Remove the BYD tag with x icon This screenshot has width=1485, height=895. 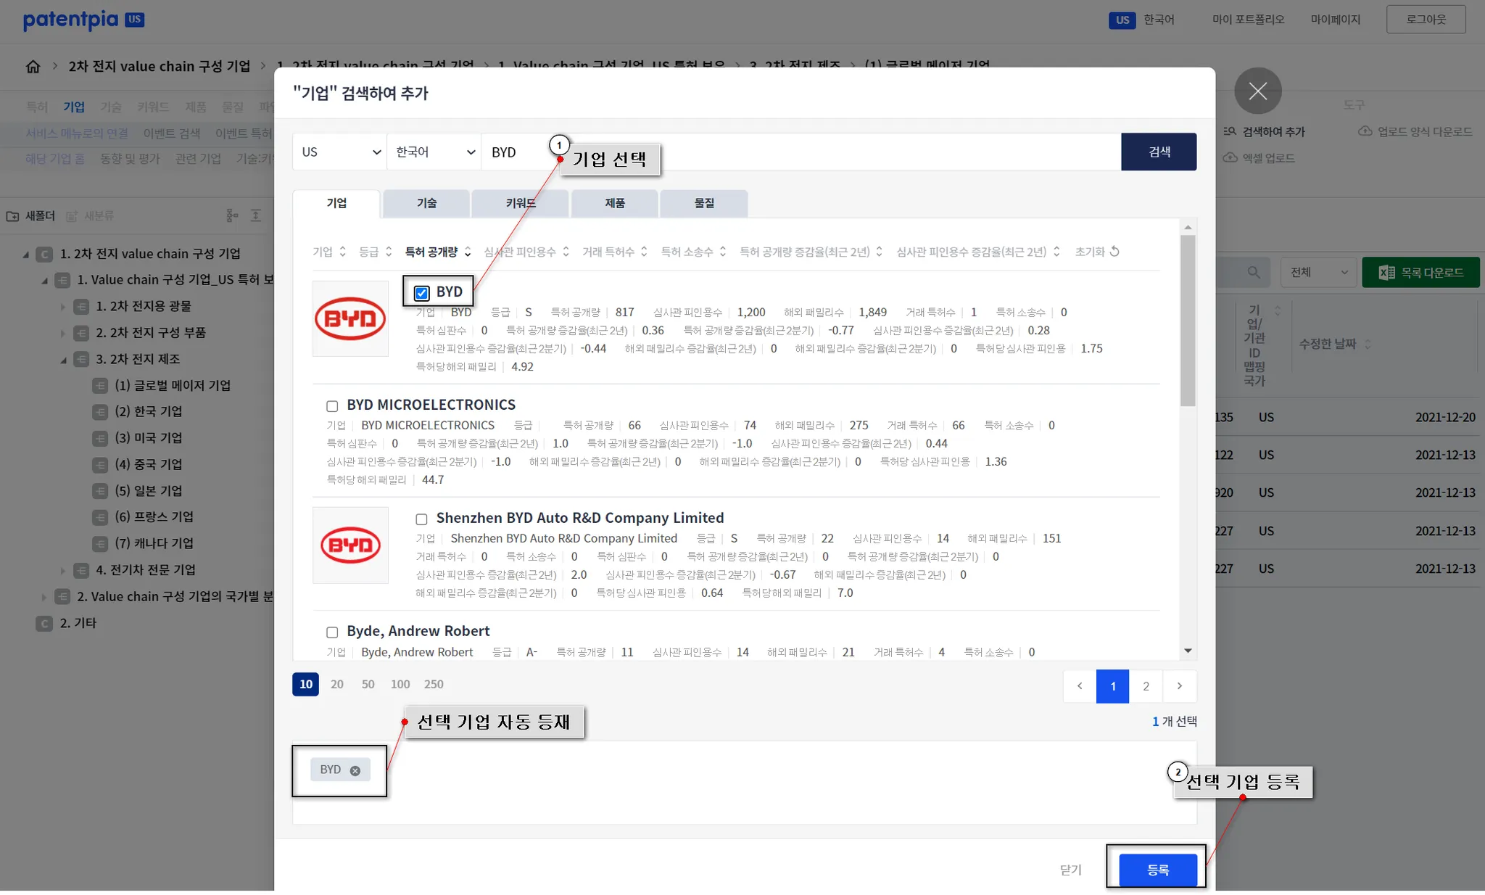355,770
